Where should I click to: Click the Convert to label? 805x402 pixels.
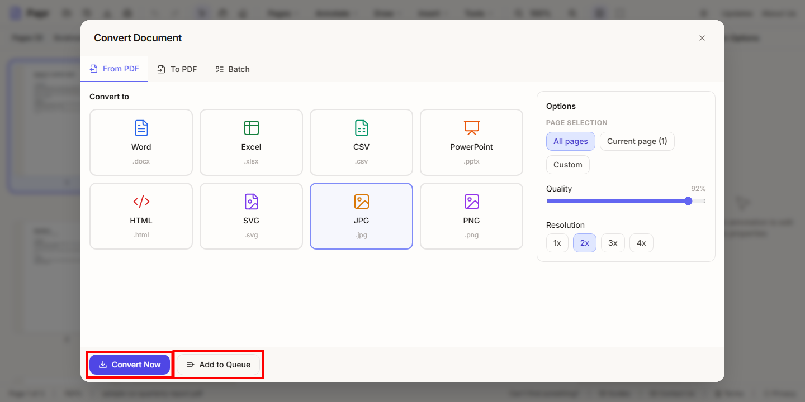109,97
